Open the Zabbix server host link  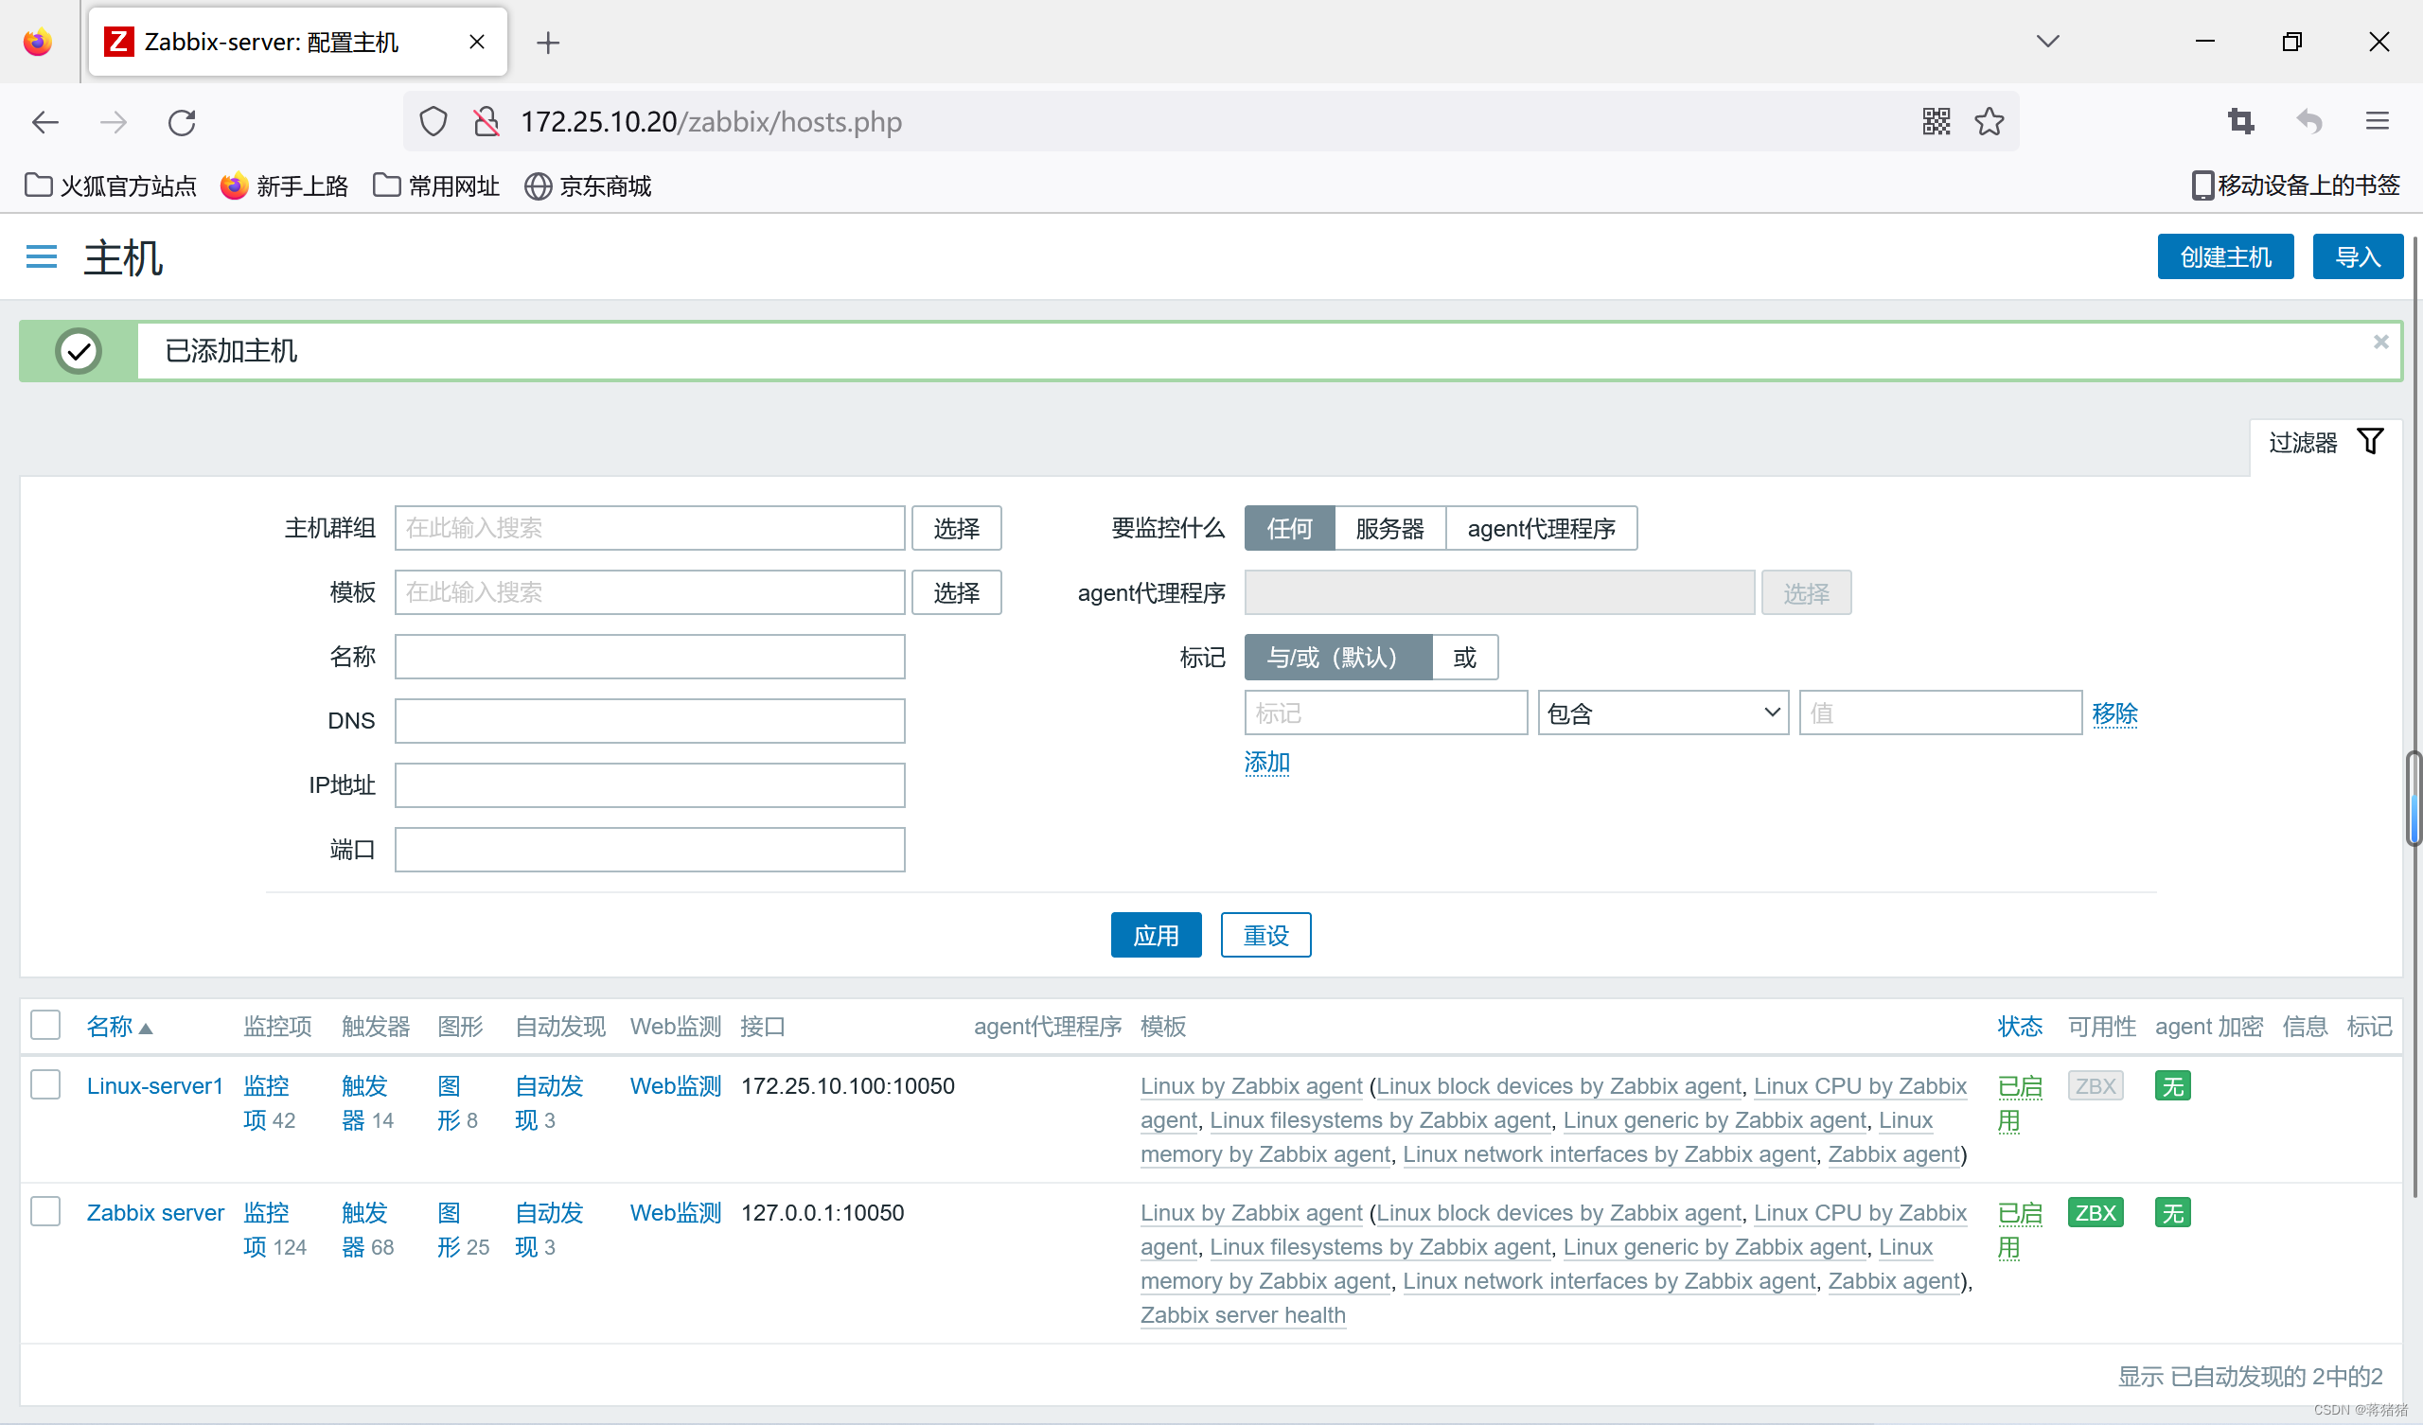[156, 1212]
